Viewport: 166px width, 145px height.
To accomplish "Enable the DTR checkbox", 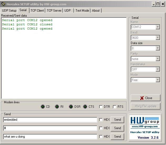I will [x=101, y=107].
